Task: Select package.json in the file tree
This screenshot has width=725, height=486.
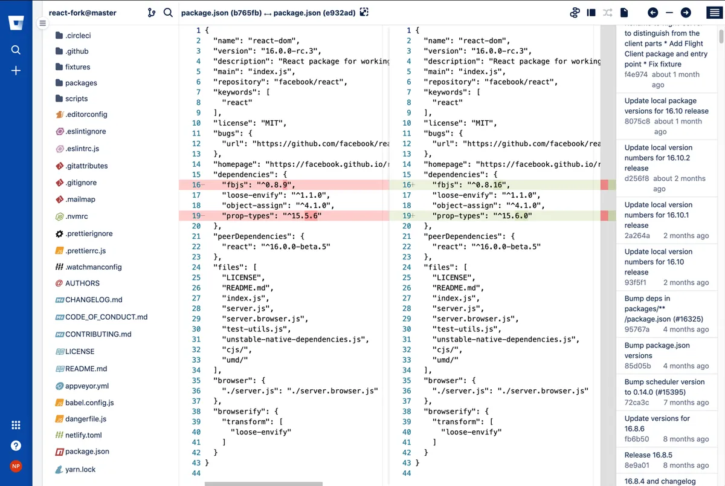Action: pyautogui.click(x=82, y=452)
